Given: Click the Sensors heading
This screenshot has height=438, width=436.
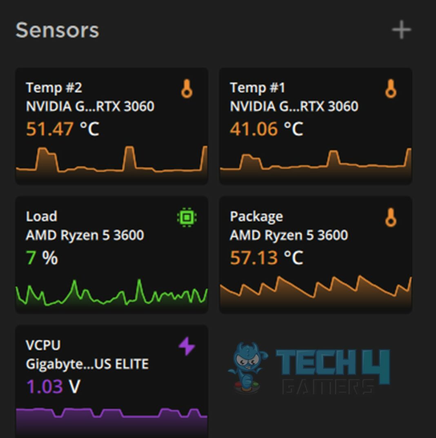Looking at the screenshot, I should [57, 30].
